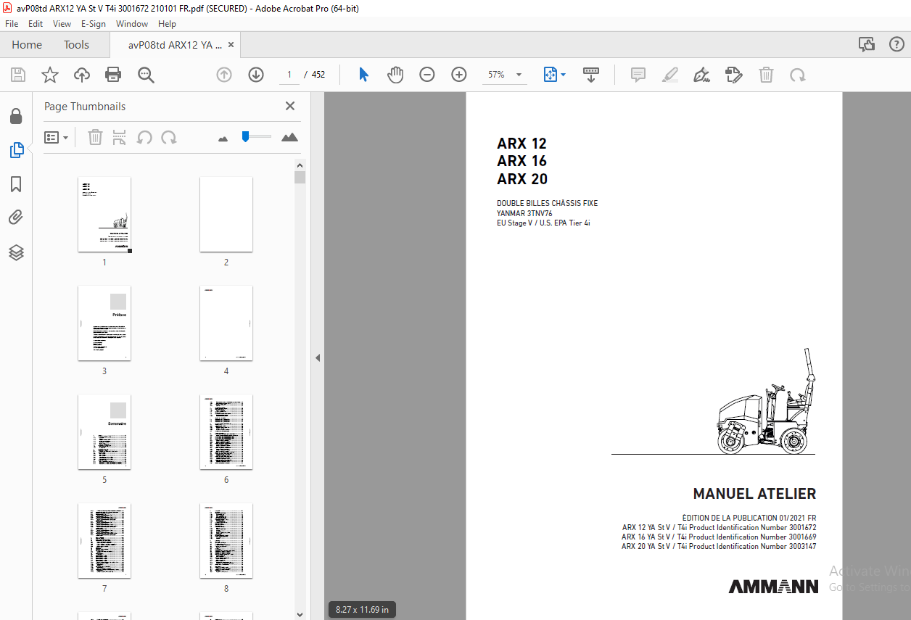Switch to the Home tab
This screenshot has height=620, width=911.
point(27,44)
